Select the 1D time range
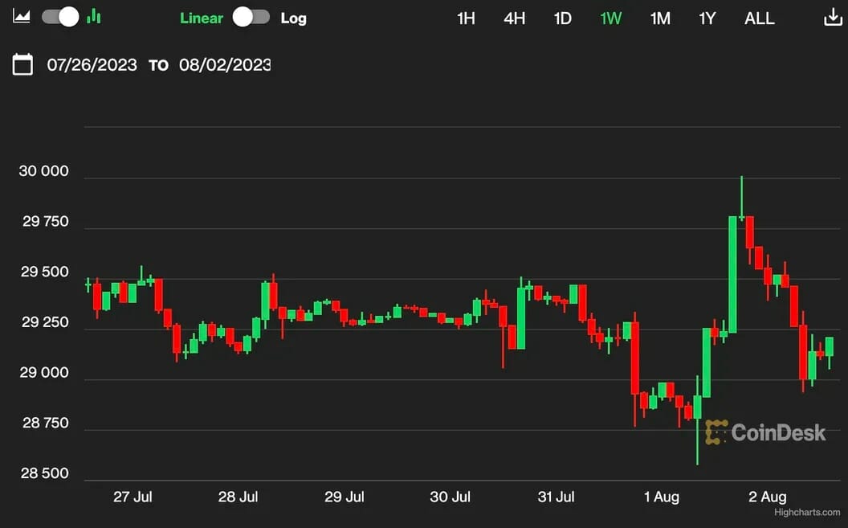848x528 pixels. coord(563,18)
